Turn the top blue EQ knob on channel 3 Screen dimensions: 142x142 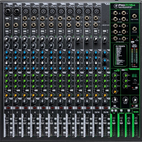[25, 52]
